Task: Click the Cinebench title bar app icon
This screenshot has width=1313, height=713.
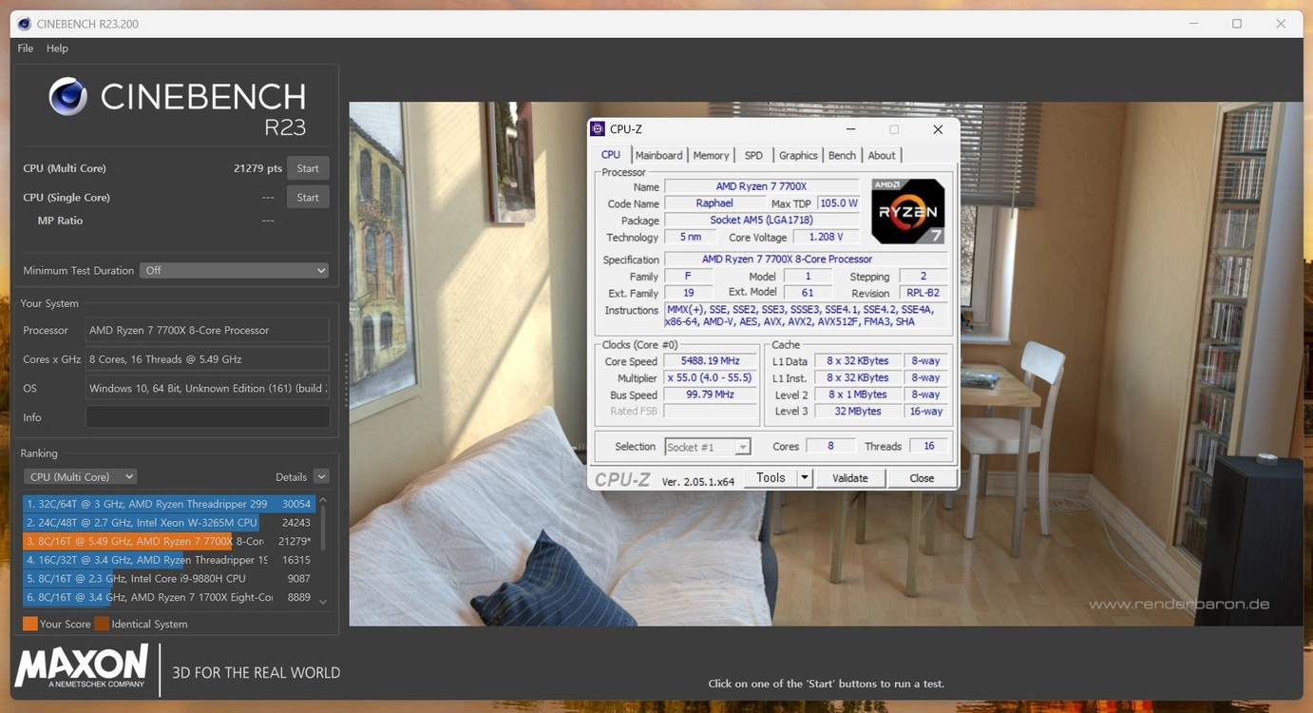Action: tap(25, 24)
